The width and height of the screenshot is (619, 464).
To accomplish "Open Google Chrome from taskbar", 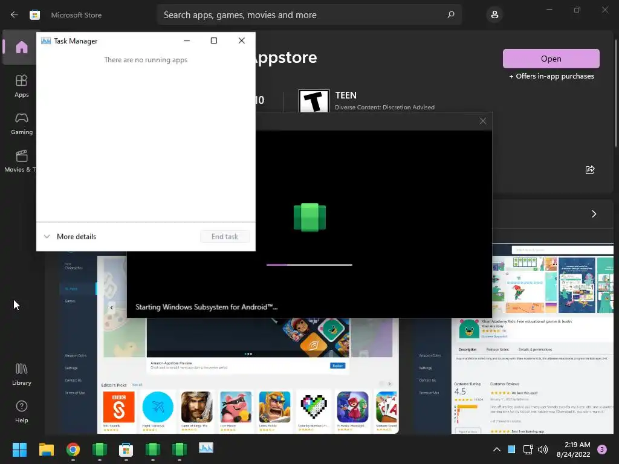I will [x=73, y=449].
